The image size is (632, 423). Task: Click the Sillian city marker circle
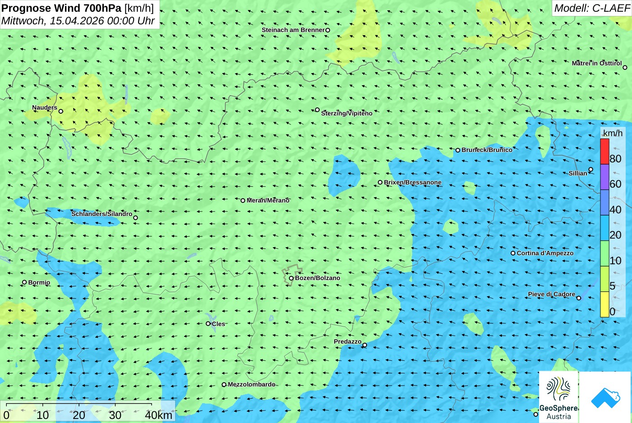(590, 170)
